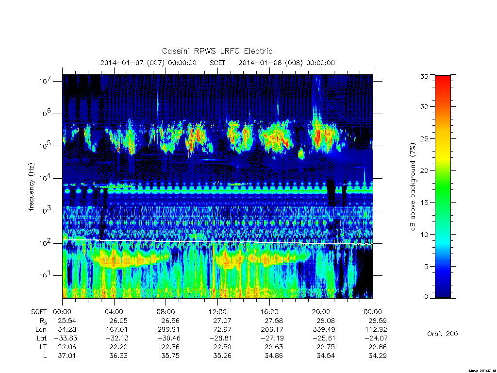Click the 'dB above background (7%)' colorbar label

(x=413, y=186)
